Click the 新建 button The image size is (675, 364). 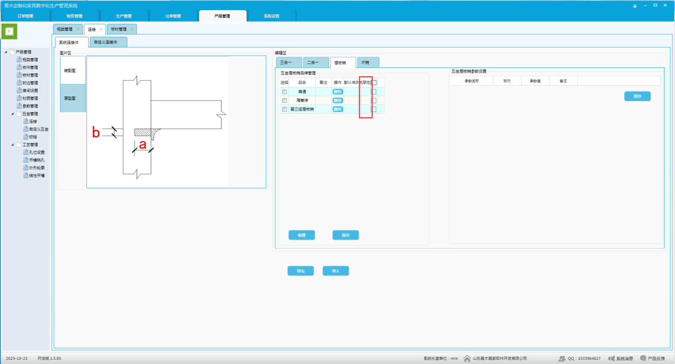(302, 235)
